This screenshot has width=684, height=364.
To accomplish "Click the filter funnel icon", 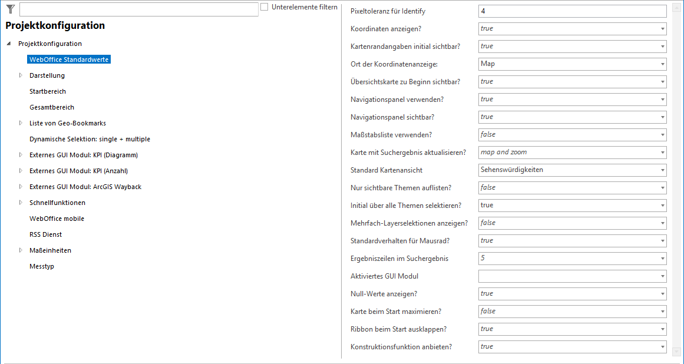I will pos(10,8).
